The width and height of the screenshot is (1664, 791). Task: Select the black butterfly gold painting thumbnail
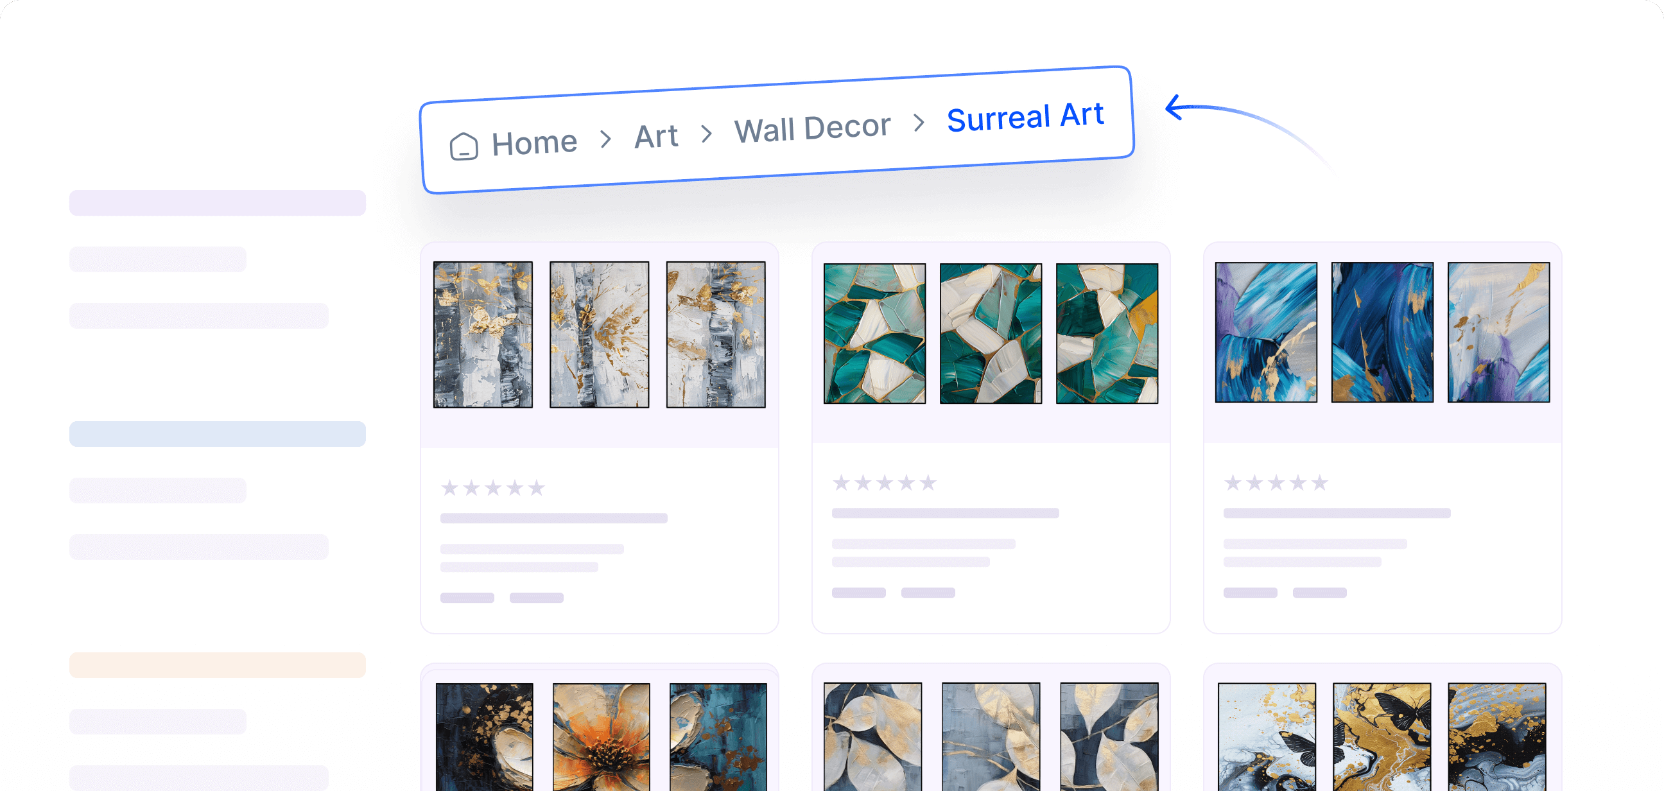coord(1382,736)
